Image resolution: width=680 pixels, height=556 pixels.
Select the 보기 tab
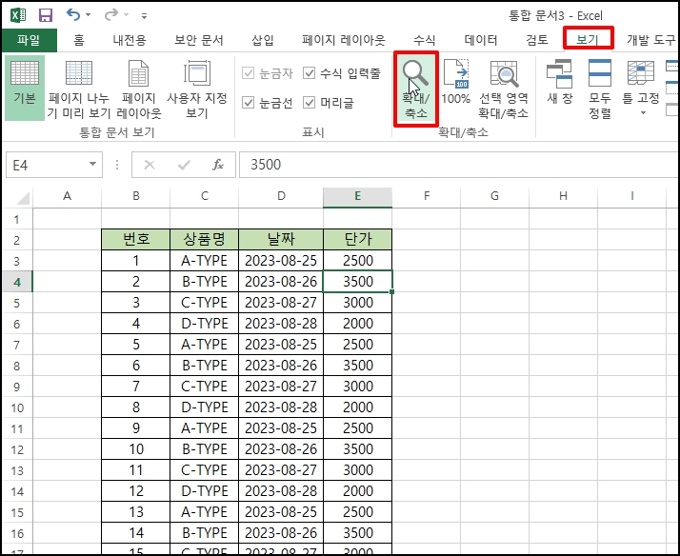pyautogui.click(x=588, y=39)
